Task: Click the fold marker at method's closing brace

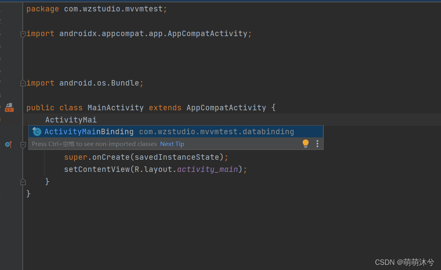Action: 23,182
